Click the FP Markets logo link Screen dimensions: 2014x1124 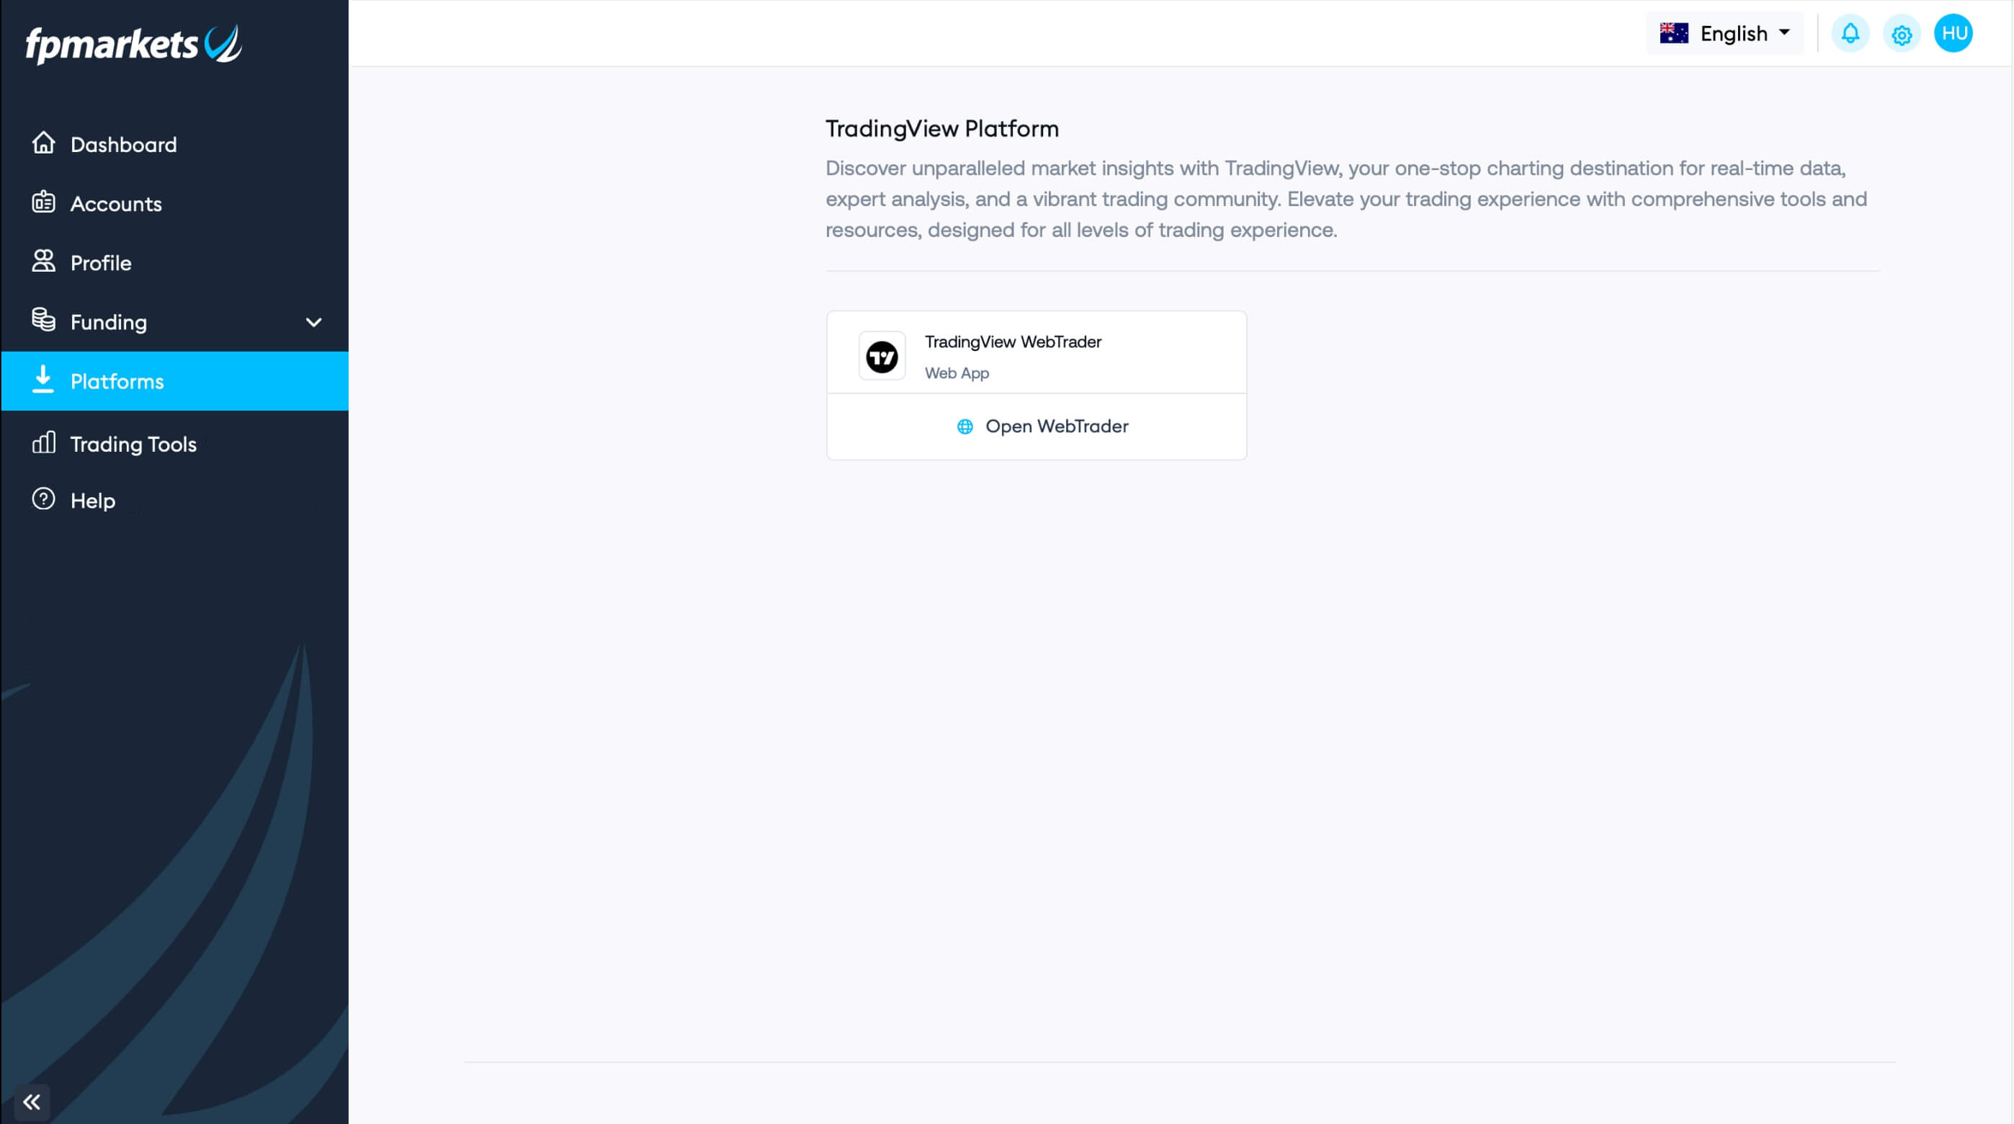coord(134,43)
